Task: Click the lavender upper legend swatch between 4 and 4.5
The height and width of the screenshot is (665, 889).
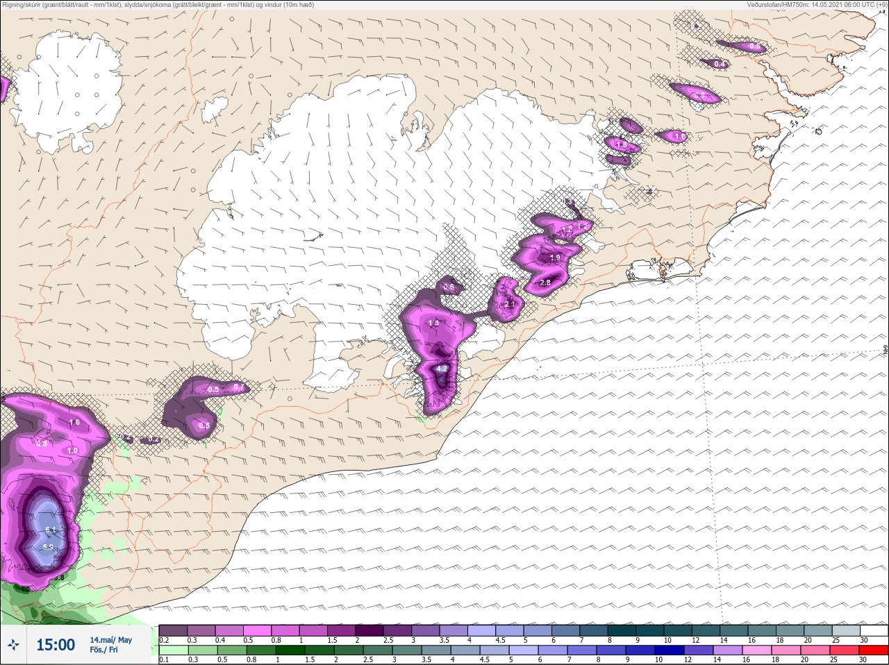Action: tap(483, 630)
